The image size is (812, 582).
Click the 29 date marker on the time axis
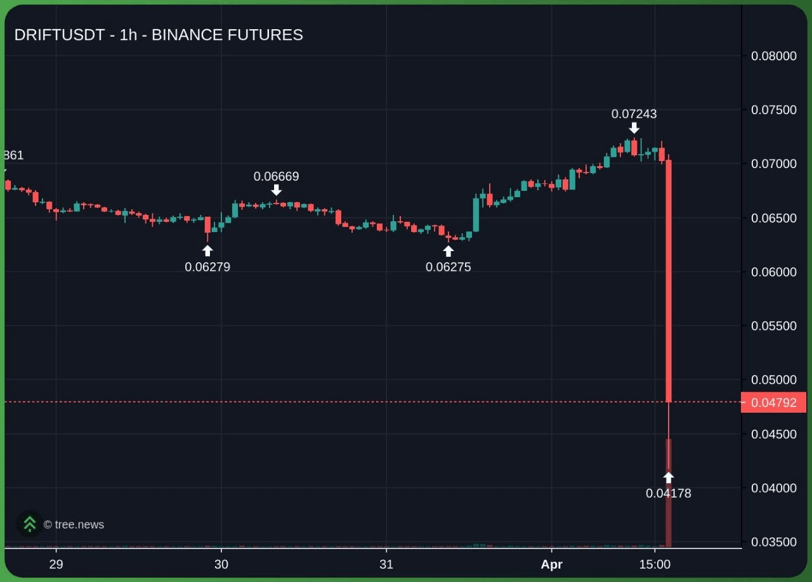[x=56, y=564]
